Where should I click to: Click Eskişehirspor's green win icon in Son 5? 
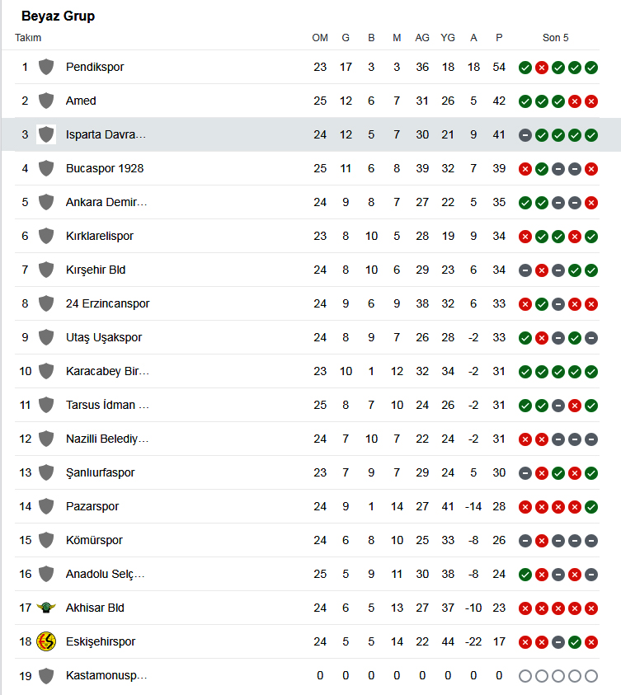[575, 641]
